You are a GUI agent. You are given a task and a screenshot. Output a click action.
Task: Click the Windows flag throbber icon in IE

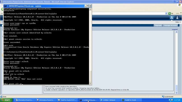pyautogui.click(x=179, y=5)
